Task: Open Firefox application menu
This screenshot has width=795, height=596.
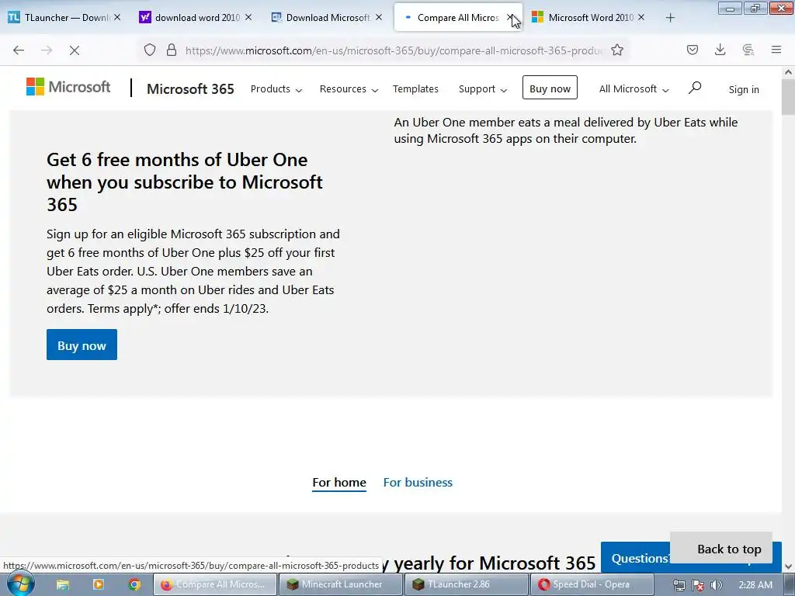Action: point(776,50)
